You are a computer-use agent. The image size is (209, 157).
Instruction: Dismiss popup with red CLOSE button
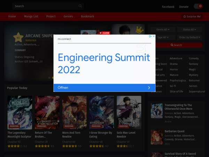(104, 33)
